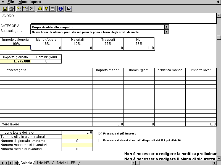Click the horizontal scrollbar right arrow

pyautogui.click(x=215, y=163)
